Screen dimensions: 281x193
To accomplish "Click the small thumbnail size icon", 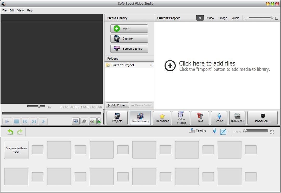I will click(x=246, y=18).
